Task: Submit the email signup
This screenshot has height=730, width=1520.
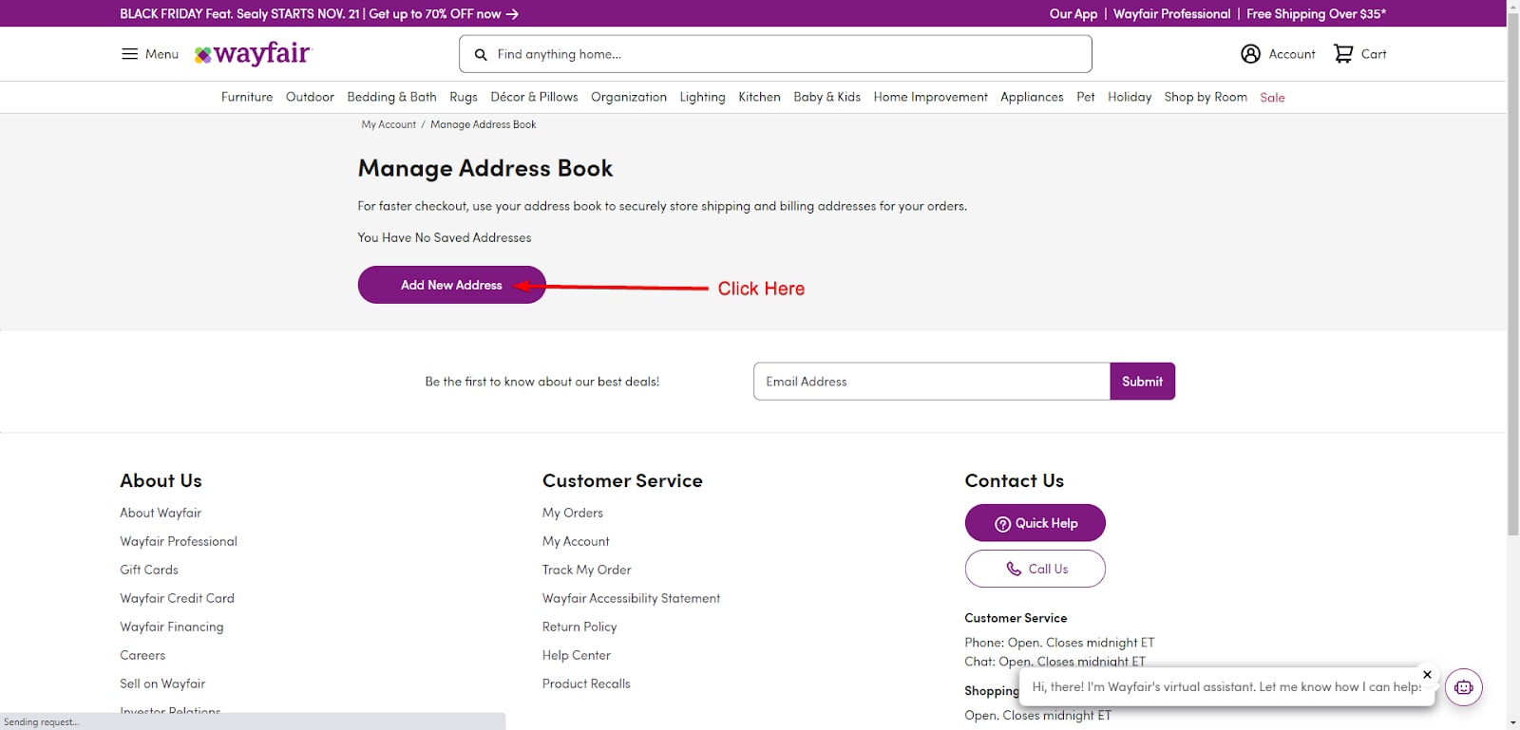Action: (x=1142, y=382)
